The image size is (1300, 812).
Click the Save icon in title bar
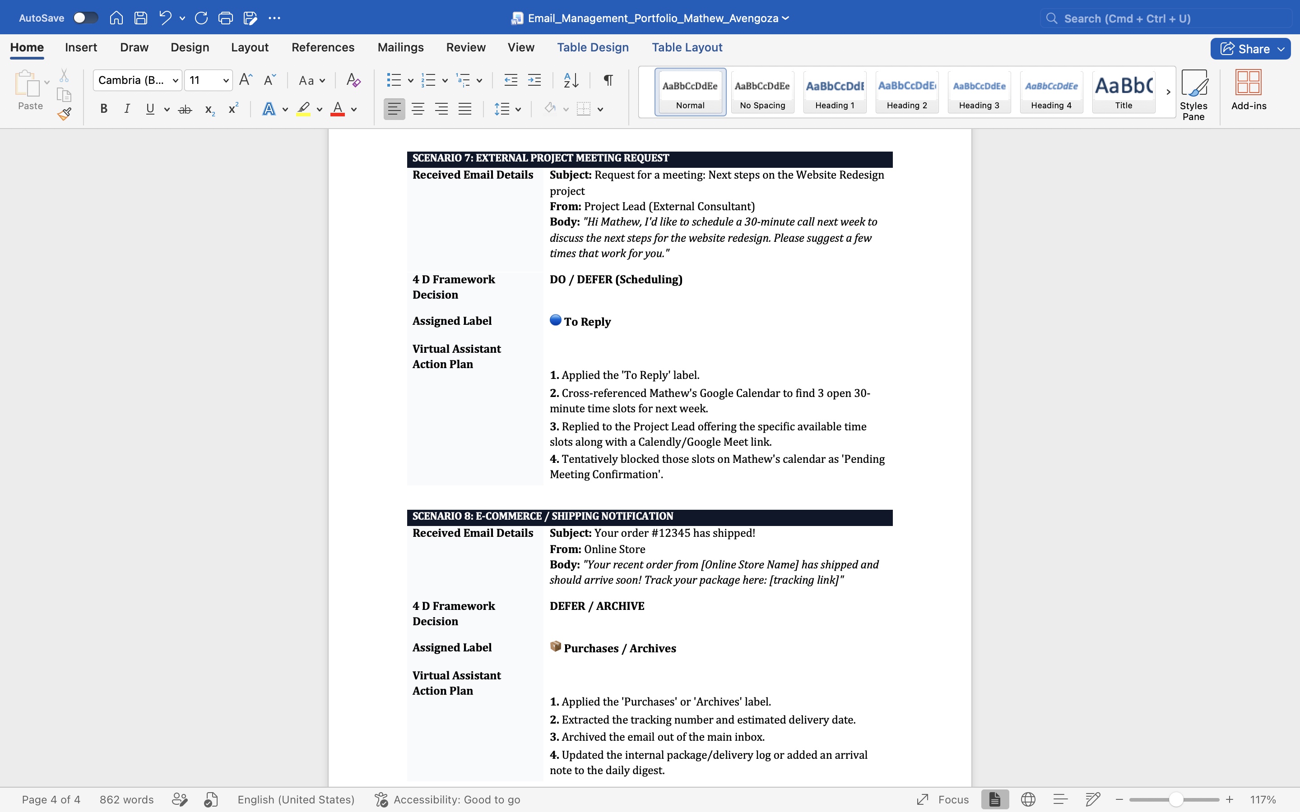(x=141, y=18)
